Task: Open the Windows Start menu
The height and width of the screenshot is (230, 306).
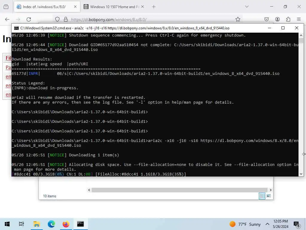Action: 7,224
